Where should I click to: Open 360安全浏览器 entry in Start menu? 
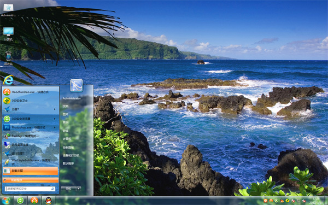(30, 119)
